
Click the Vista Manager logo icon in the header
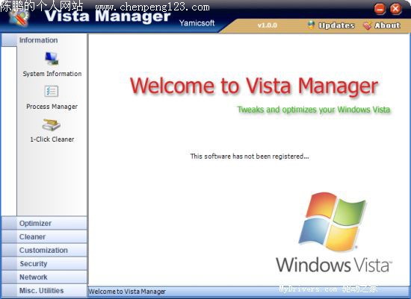[x=19, y=17]
